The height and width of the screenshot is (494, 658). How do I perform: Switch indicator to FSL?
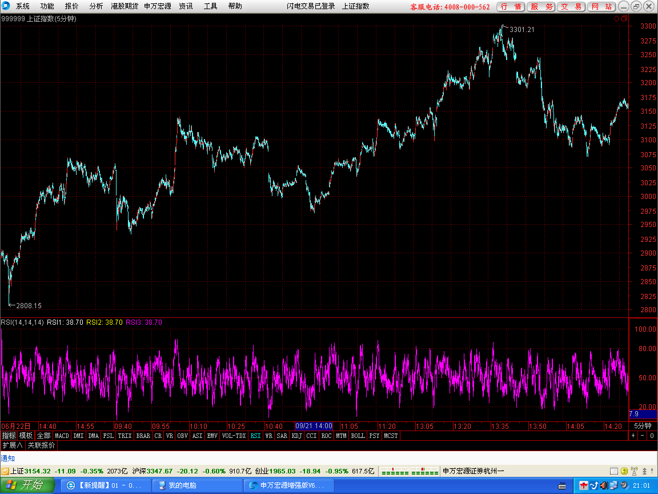coord(109,436)
